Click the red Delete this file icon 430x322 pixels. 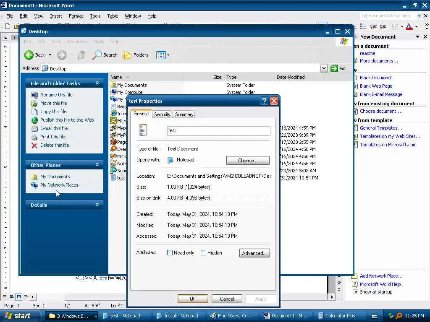[x=34, y=145]
